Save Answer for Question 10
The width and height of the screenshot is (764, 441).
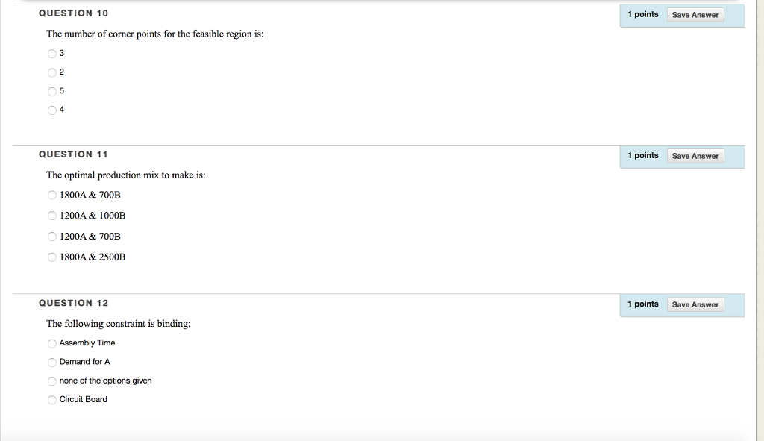coord(695,15)
